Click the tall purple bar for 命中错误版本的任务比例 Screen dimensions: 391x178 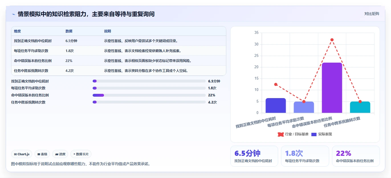pyautogui.click(x=332, y=88)
